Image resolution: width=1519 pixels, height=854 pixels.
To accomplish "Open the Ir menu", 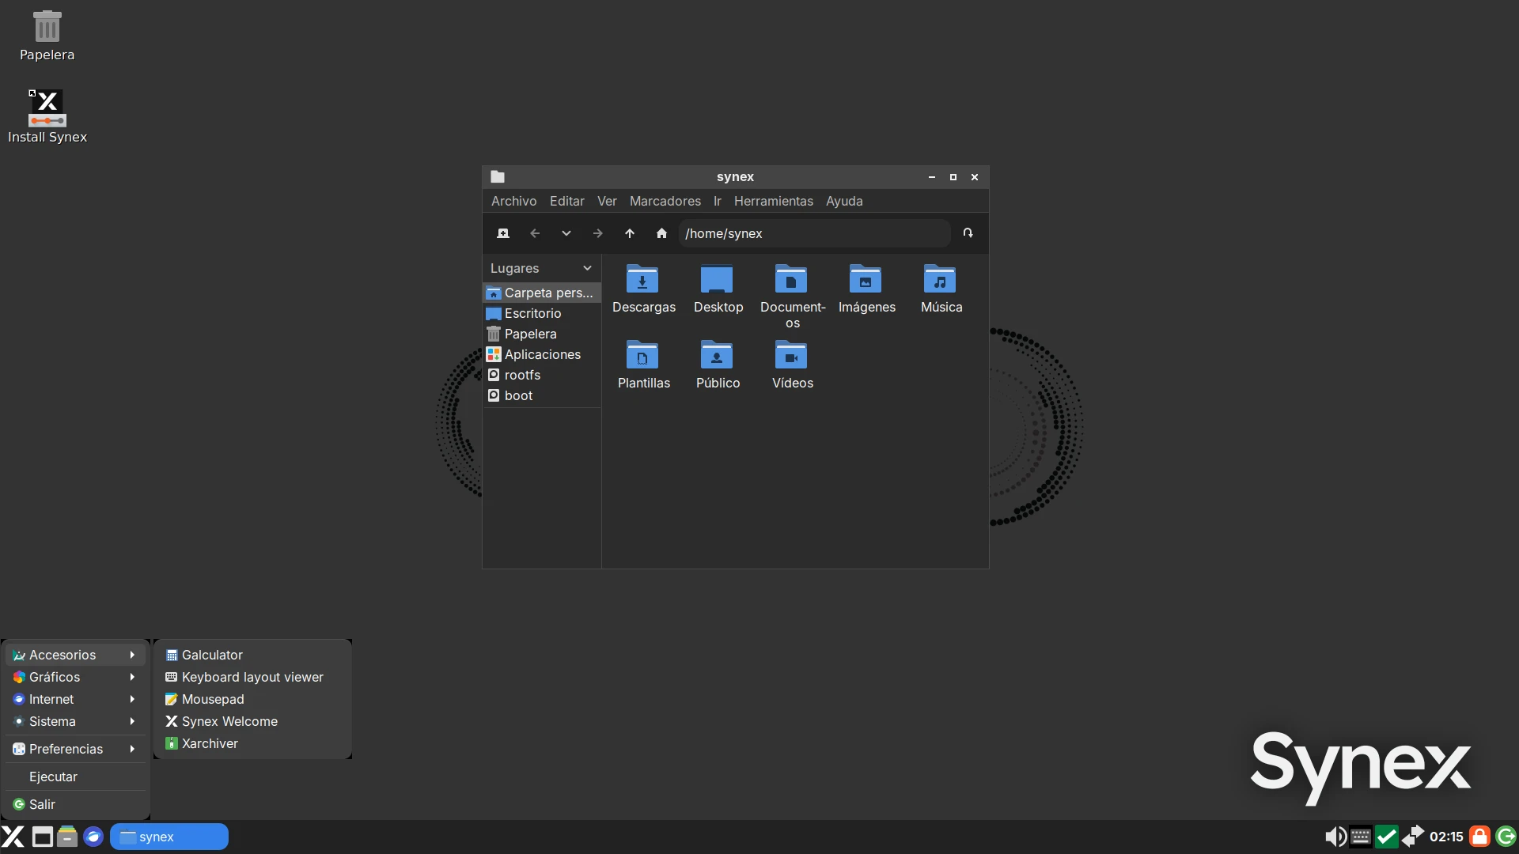I will (717, 201).
